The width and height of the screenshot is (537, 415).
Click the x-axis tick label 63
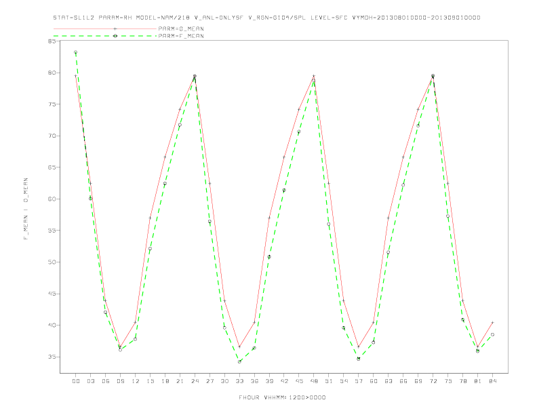click(388, 381)
